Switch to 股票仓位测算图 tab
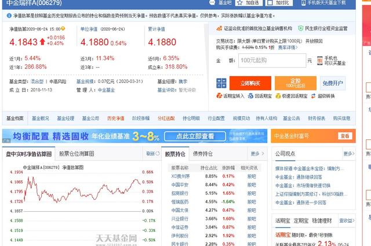 pyautogui.click(x=77, y=153)
